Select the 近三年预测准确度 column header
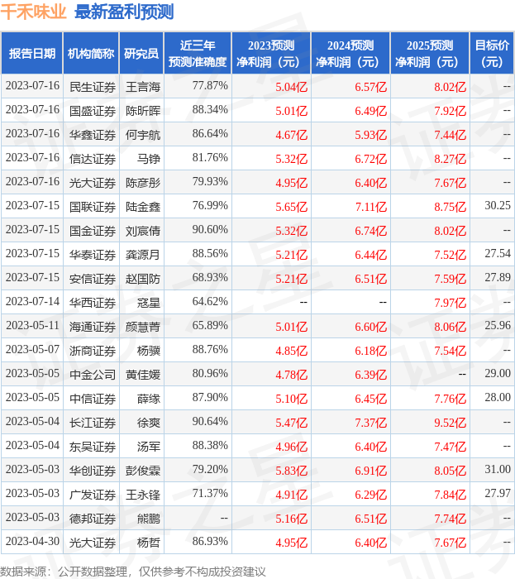 tap(198, 53)
